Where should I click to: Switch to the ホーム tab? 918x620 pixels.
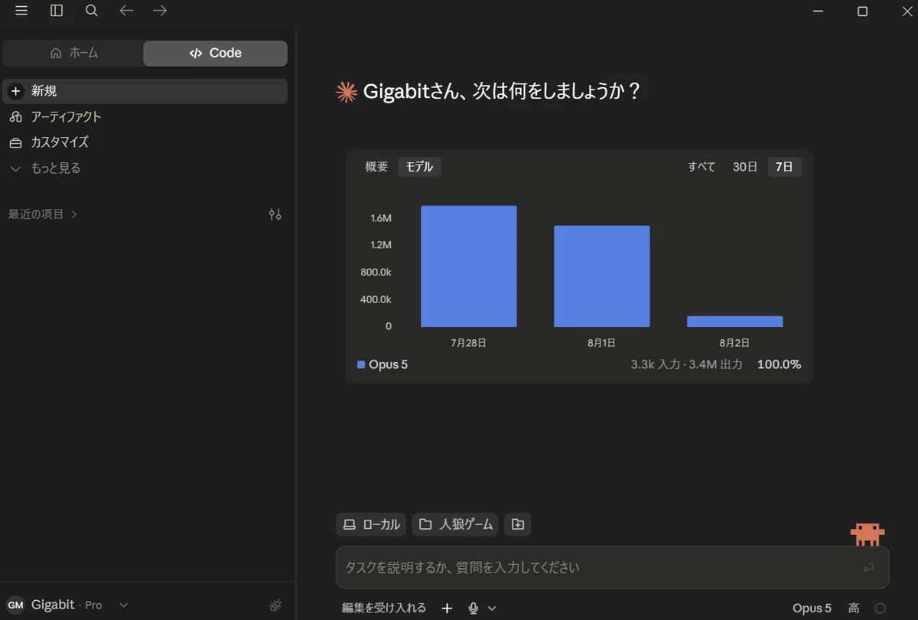tap(73, 53)
